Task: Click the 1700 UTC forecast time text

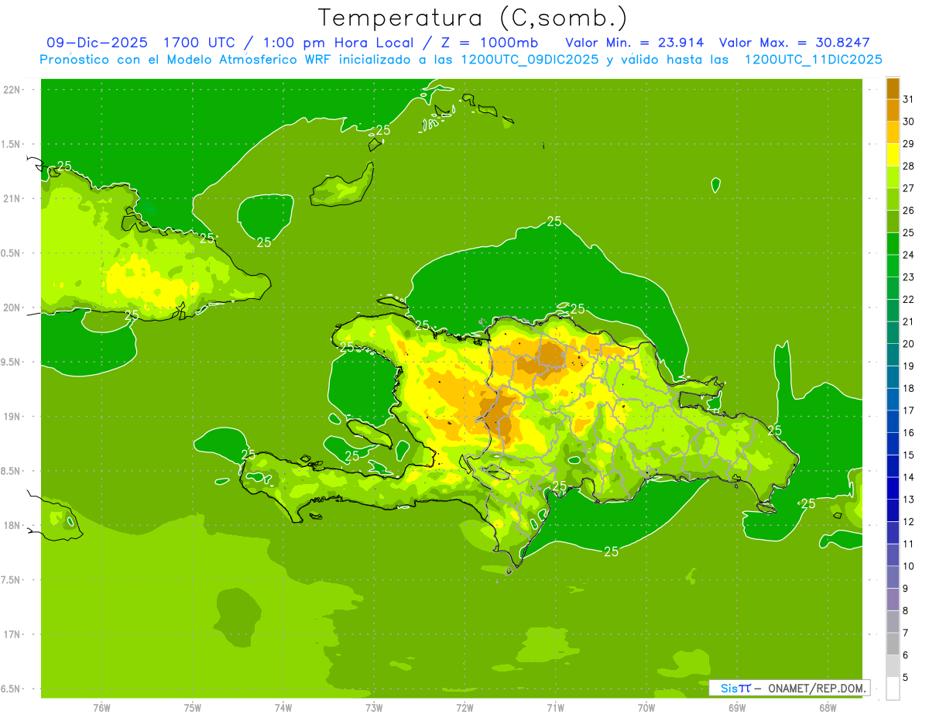Action: (200, 43)
